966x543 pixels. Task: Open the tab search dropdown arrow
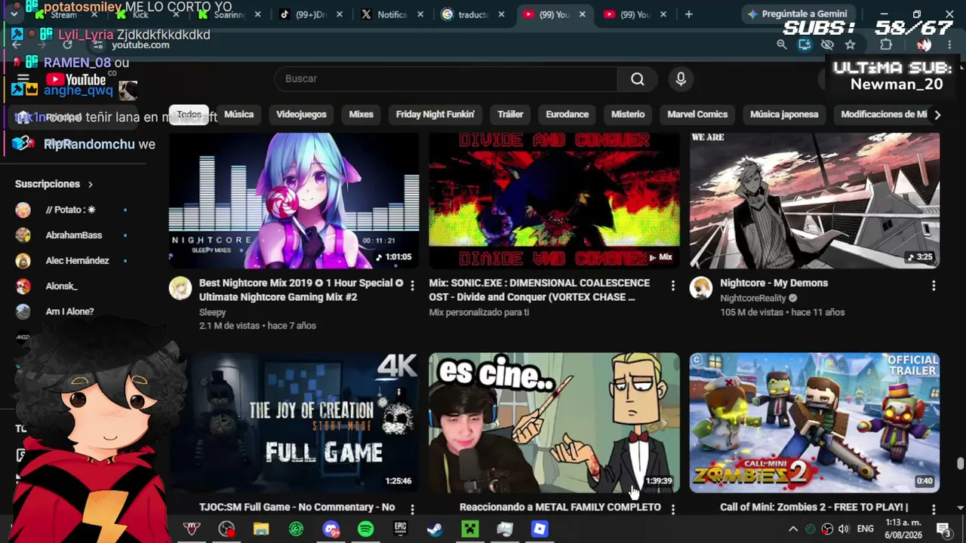pyautogui.click(x=14, y=14)
